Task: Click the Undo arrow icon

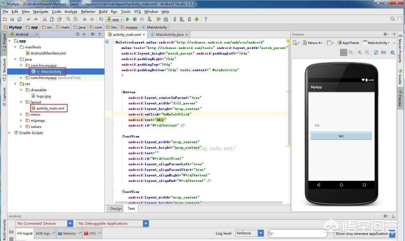Action: point(28,19)
